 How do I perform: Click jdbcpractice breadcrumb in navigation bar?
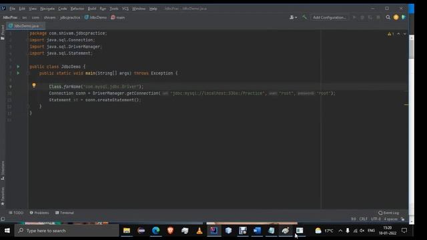(x=70, y=17)
